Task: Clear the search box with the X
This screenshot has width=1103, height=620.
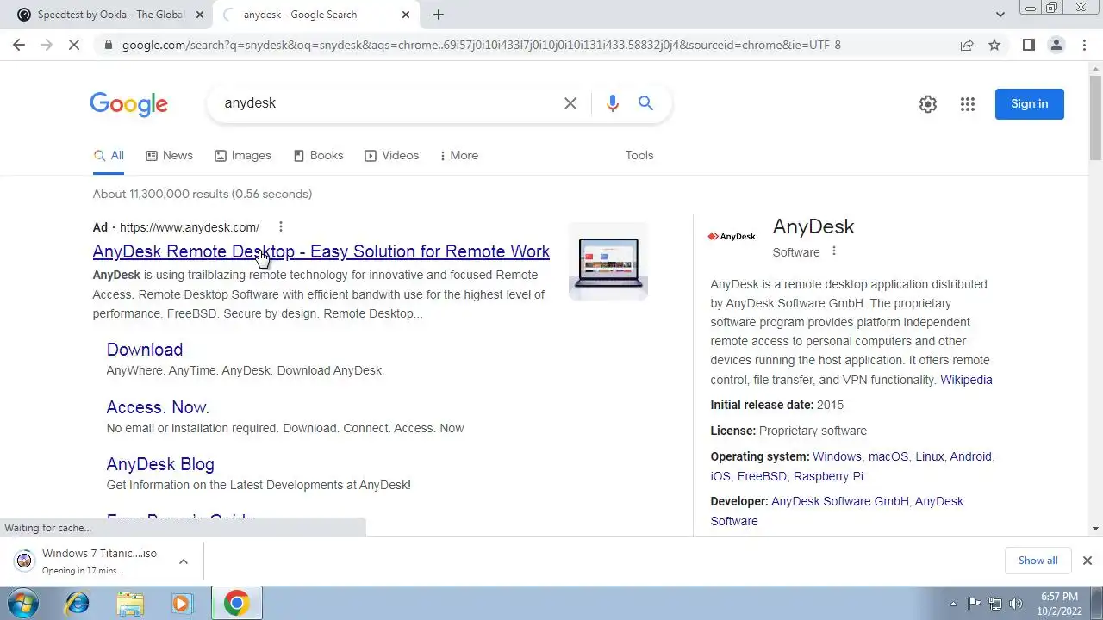Action: (570, 103)
